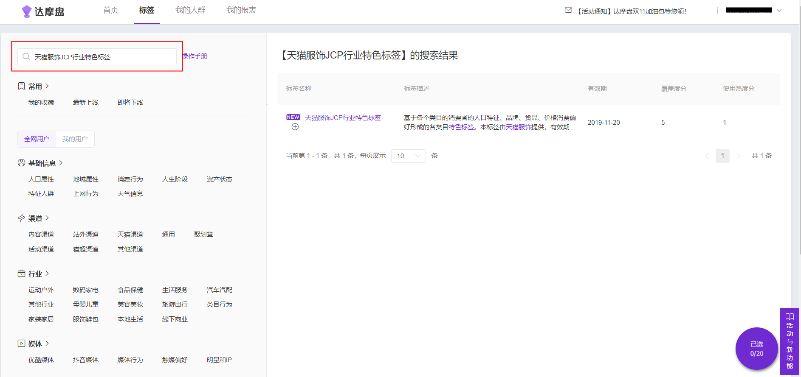Screen dimensions: 801x377
Task: Switch to 我的用户 toggle
Action: [75, 139]
